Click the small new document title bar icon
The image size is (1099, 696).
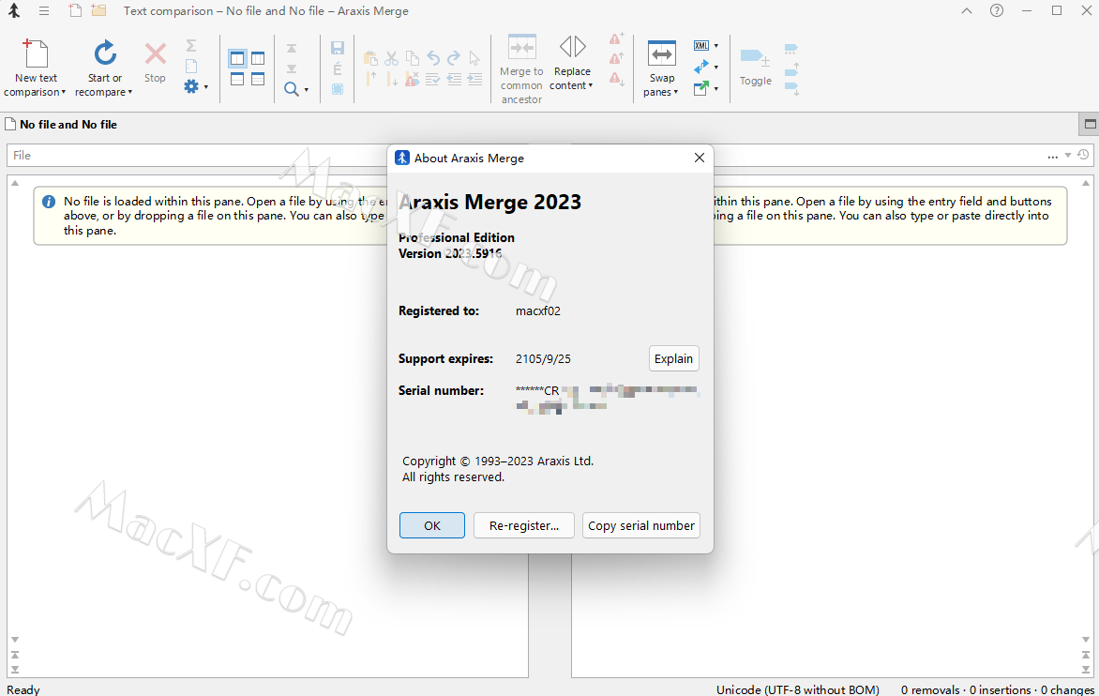75,10
